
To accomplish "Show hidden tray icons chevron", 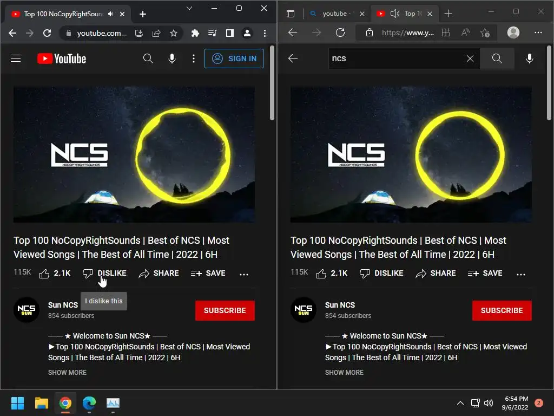I will pos(460,403).
